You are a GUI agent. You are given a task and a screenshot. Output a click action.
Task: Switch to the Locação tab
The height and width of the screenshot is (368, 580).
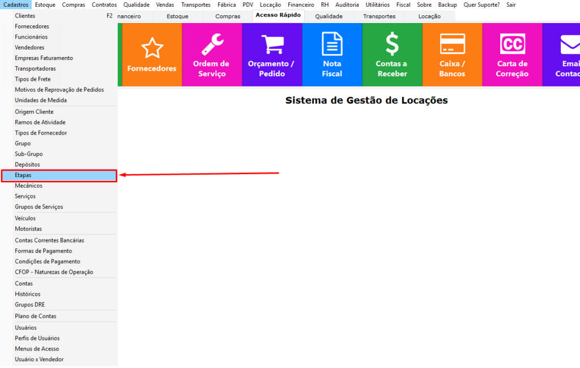[429, 16]
